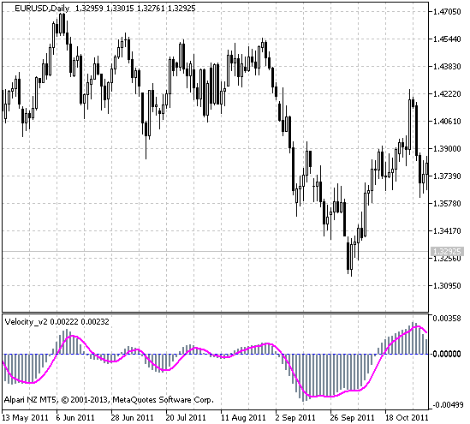Click the -0.00499 indicator scale value
Screen dimensions: 470x424
coord(447,405)
